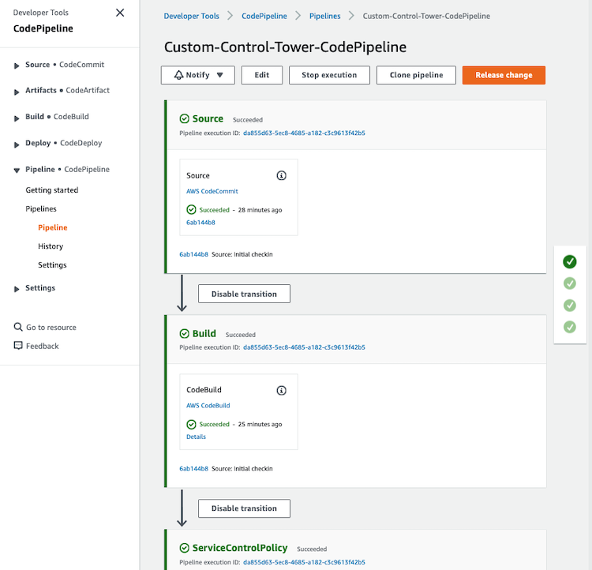Screen dimensions: 592x570
Task: Collapse the Pipeline CodePipeline section
Action: tap(17, 171)
